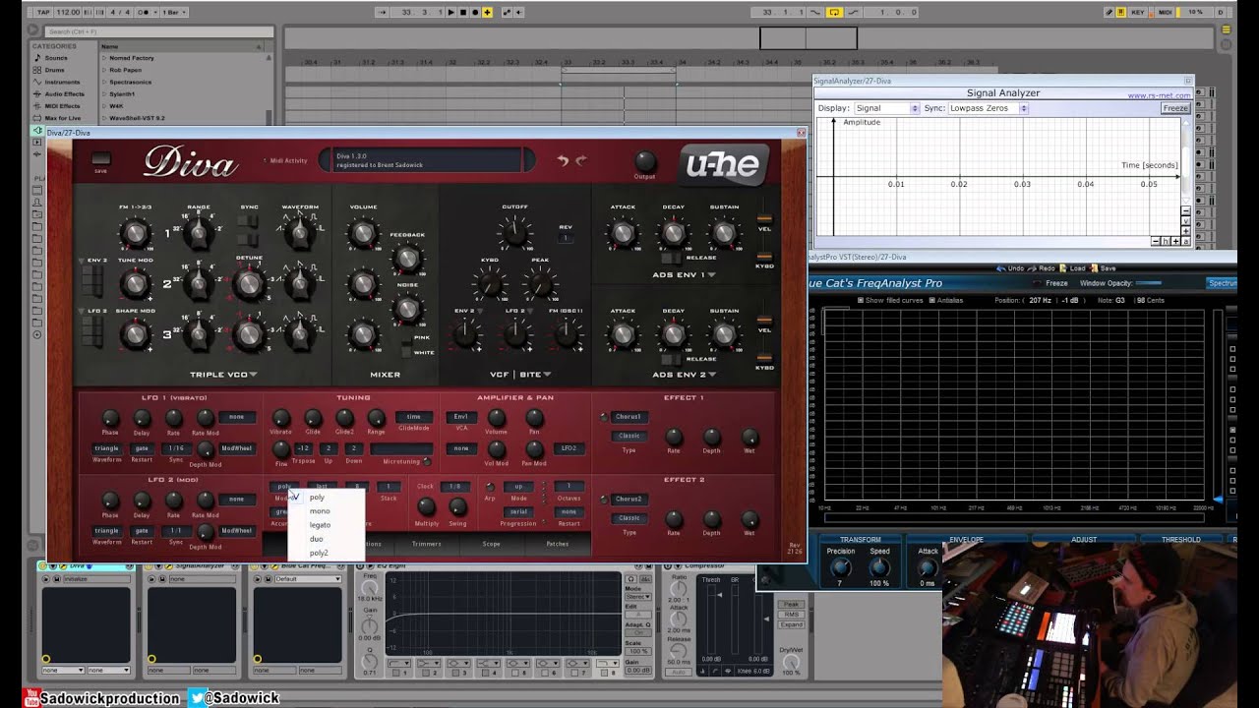The image size is (1259, 708).
Task: Click the Diva Output knob
Action: pos(644,161)
